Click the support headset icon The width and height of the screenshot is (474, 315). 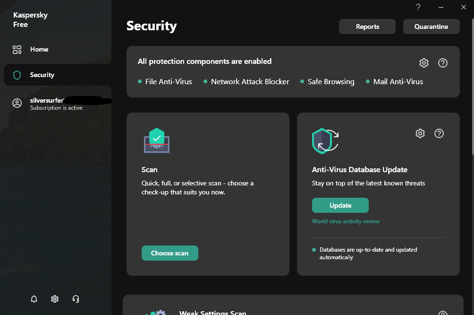point(76,299)
